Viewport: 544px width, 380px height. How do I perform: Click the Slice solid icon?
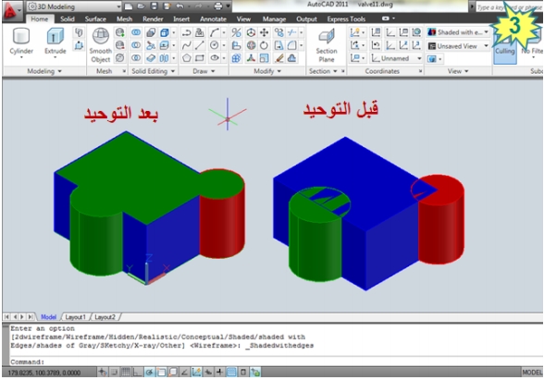[151, 45]
